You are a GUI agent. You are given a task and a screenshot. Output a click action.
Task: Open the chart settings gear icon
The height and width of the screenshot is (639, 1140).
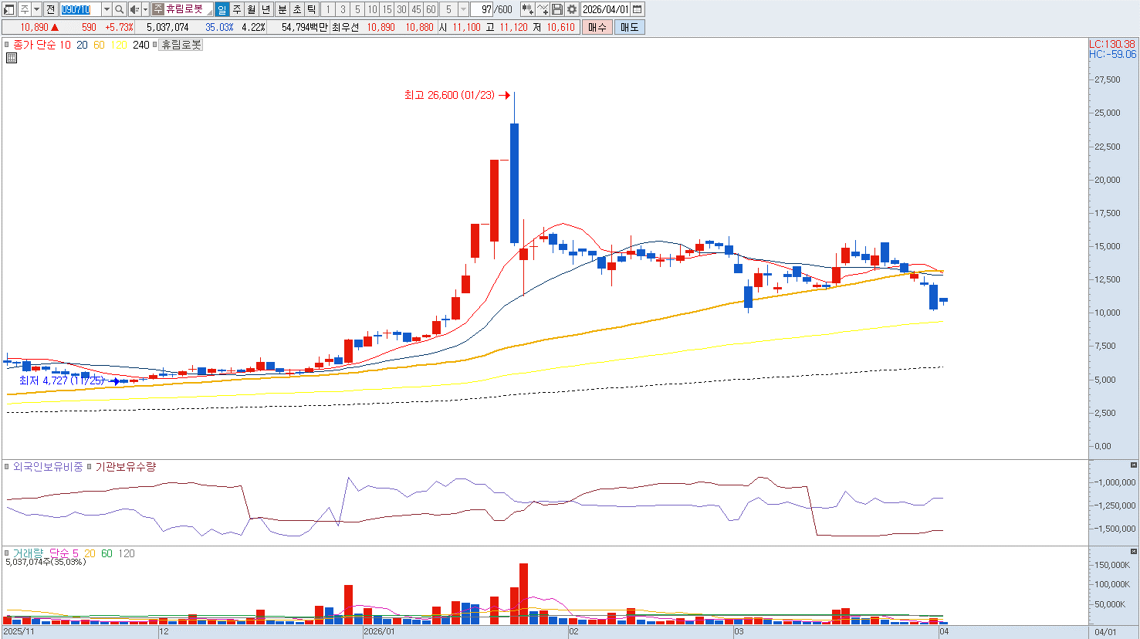[572, 9]
